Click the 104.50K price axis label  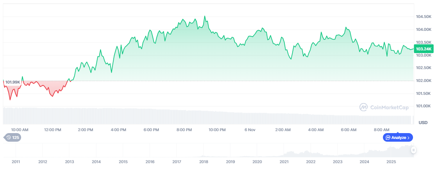coord(424,17)
